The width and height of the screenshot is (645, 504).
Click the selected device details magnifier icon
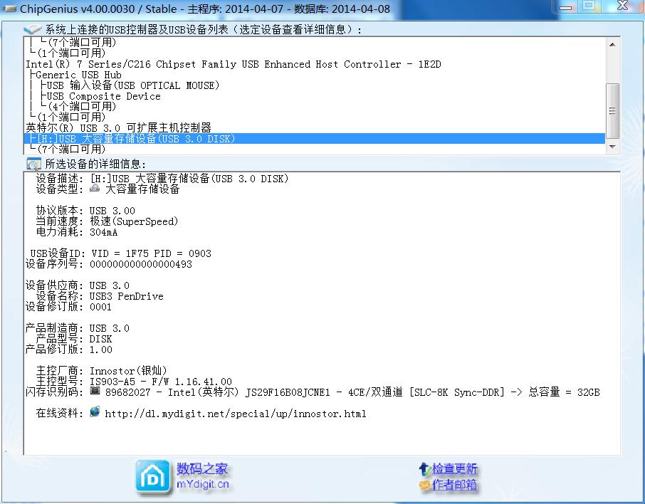(33, 164)
